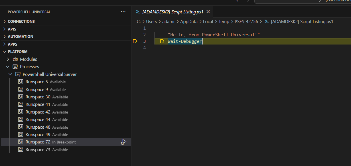Collapse the PowerShell Universal Server node
The height and width of the screenshot is (166, 351).
(11, 74)
